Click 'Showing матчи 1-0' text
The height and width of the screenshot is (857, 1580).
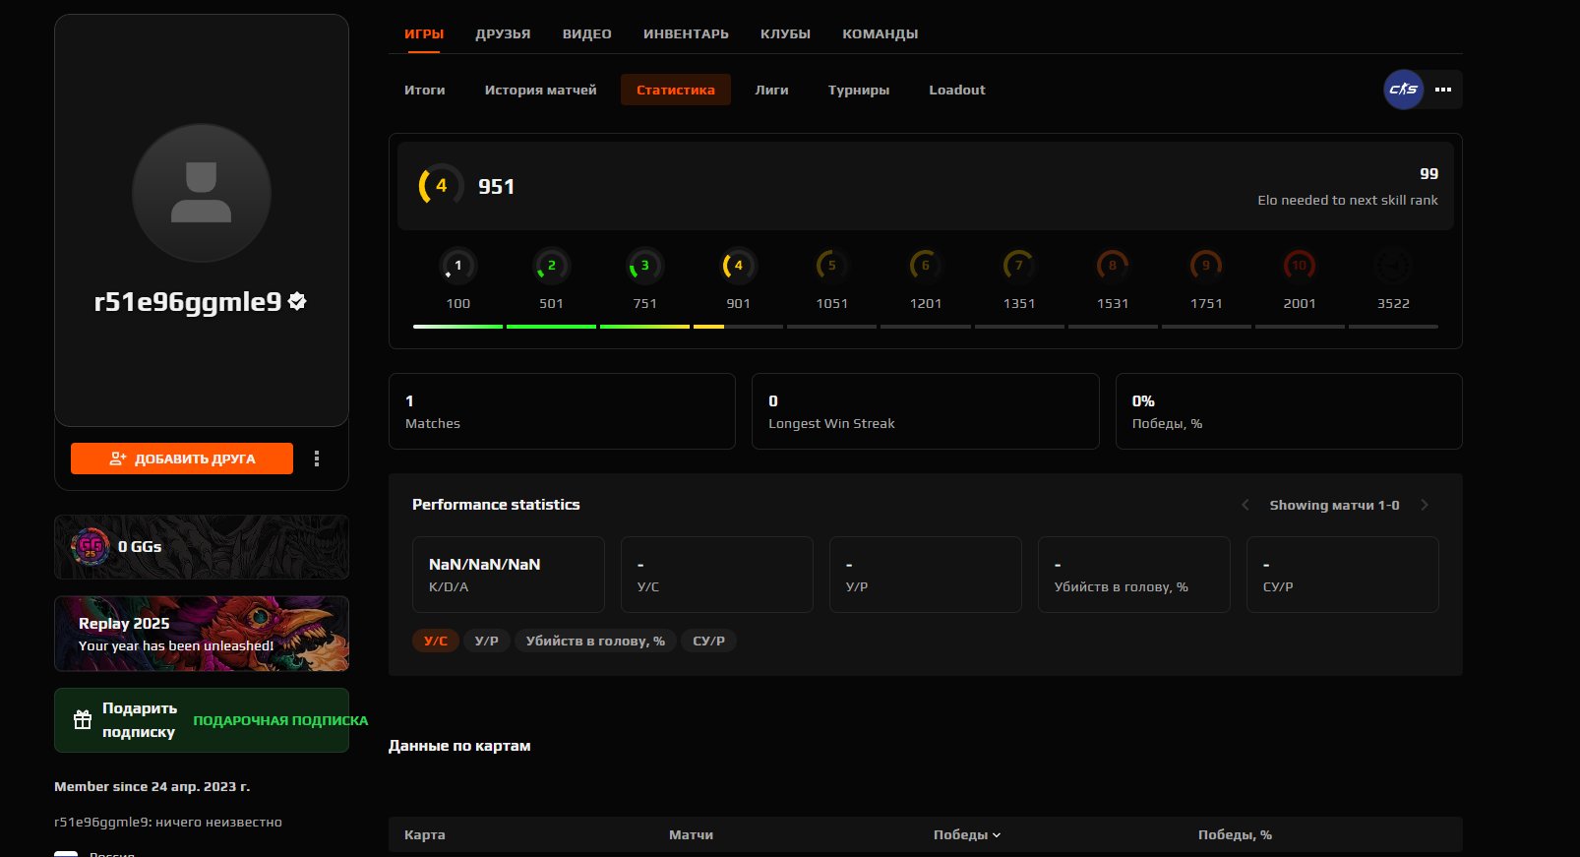click(1334, 505)
